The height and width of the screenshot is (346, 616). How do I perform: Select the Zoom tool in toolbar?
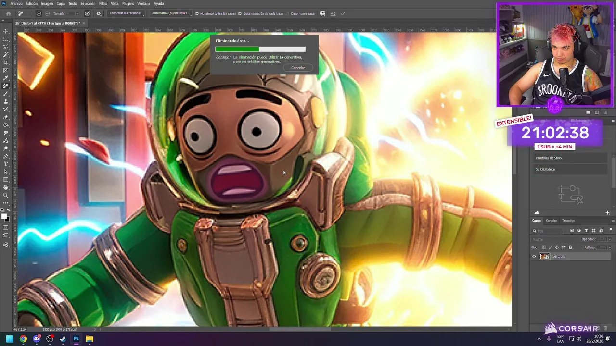click(6, 195)
